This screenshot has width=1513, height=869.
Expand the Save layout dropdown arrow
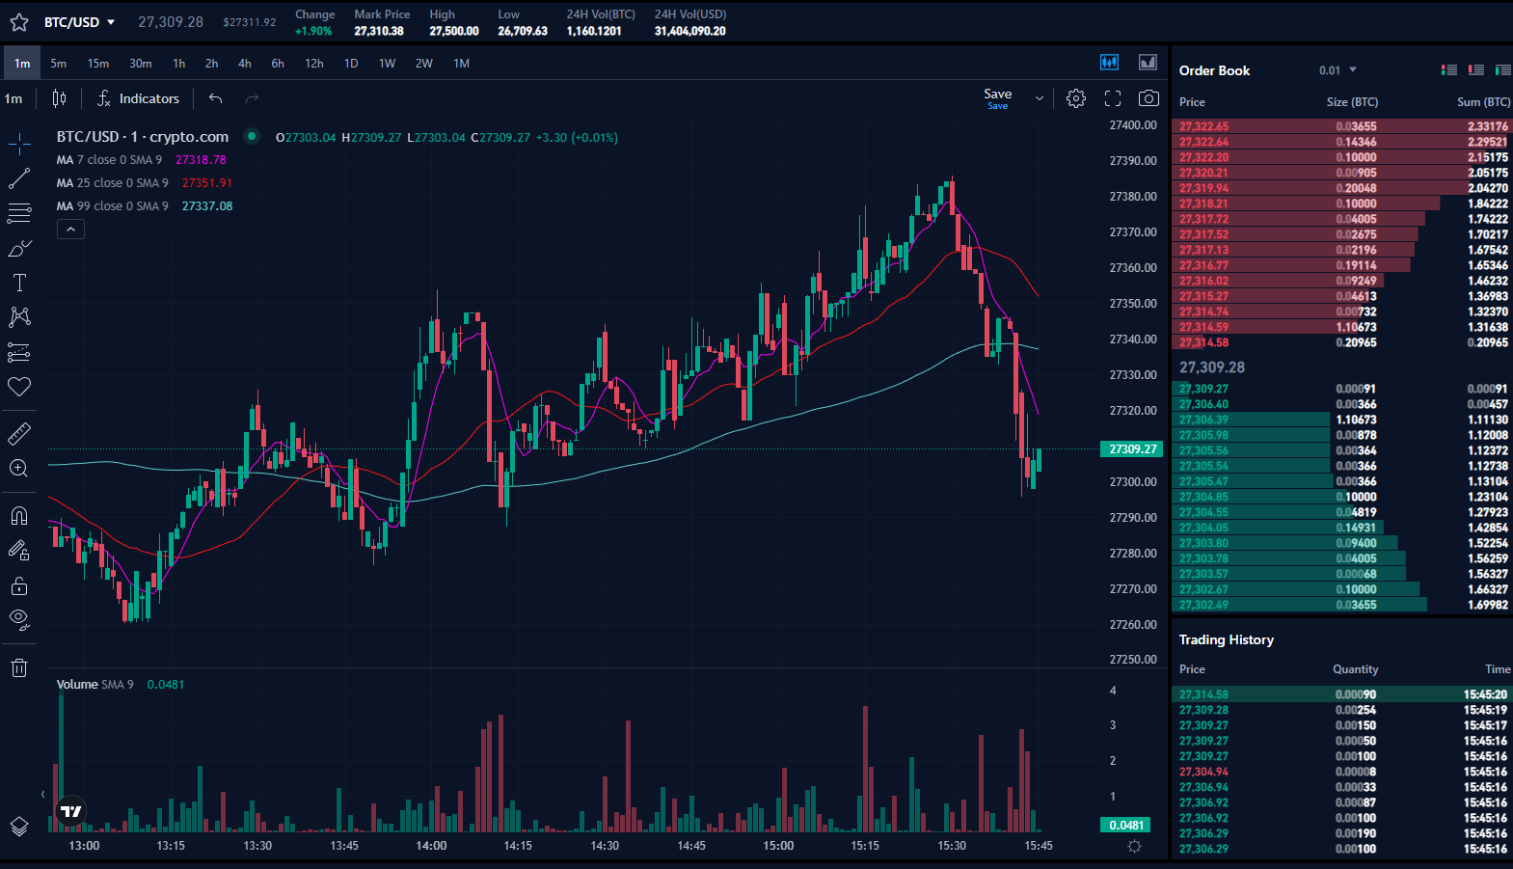[1040, 98]
